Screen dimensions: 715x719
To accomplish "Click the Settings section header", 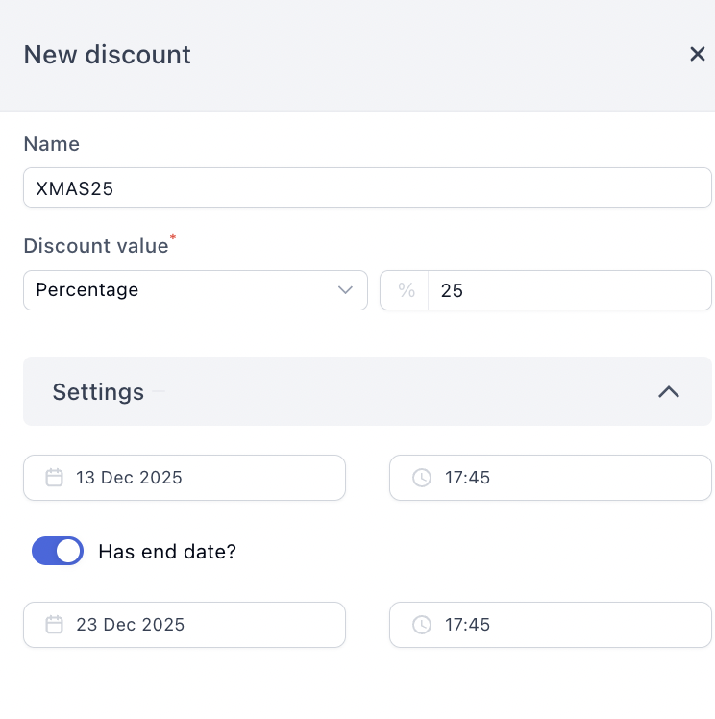I will 367,391.
